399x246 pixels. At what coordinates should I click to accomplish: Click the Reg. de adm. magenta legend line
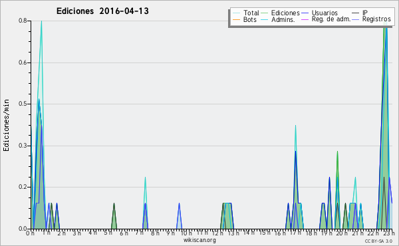tap(305, 19)
